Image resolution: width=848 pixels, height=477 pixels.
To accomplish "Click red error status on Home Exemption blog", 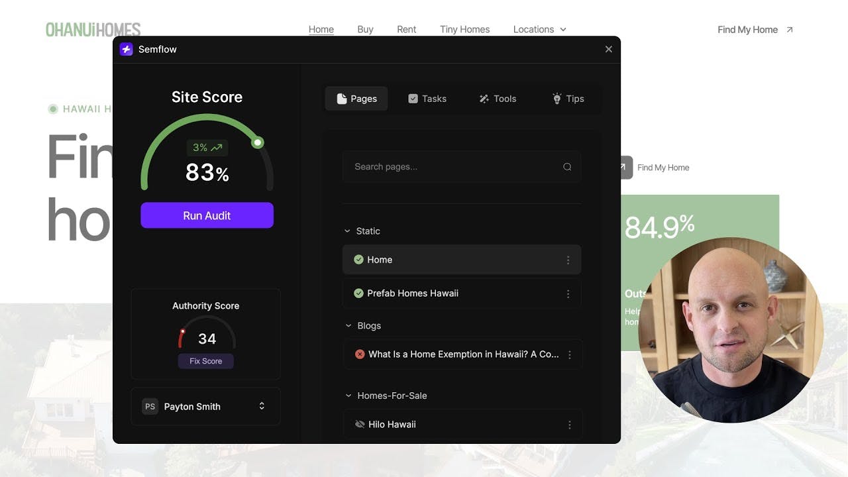I will pos(360,354).
